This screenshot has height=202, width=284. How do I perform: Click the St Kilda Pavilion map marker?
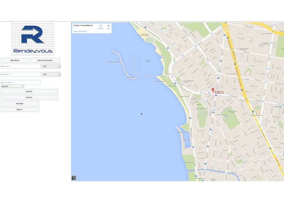pyautogui.click(x=136, y=78)
